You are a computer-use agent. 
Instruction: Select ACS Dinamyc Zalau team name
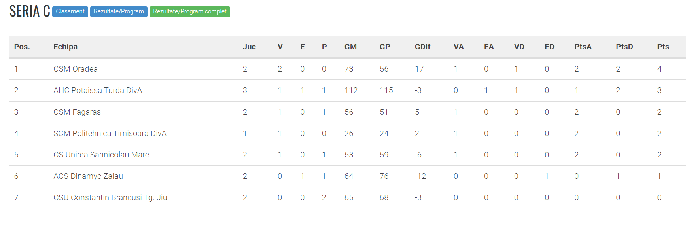pos(88,176)
